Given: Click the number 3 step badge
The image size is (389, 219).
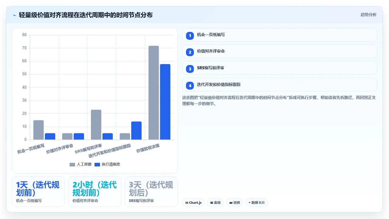Looking at the screenshot, I should (190, 69).
